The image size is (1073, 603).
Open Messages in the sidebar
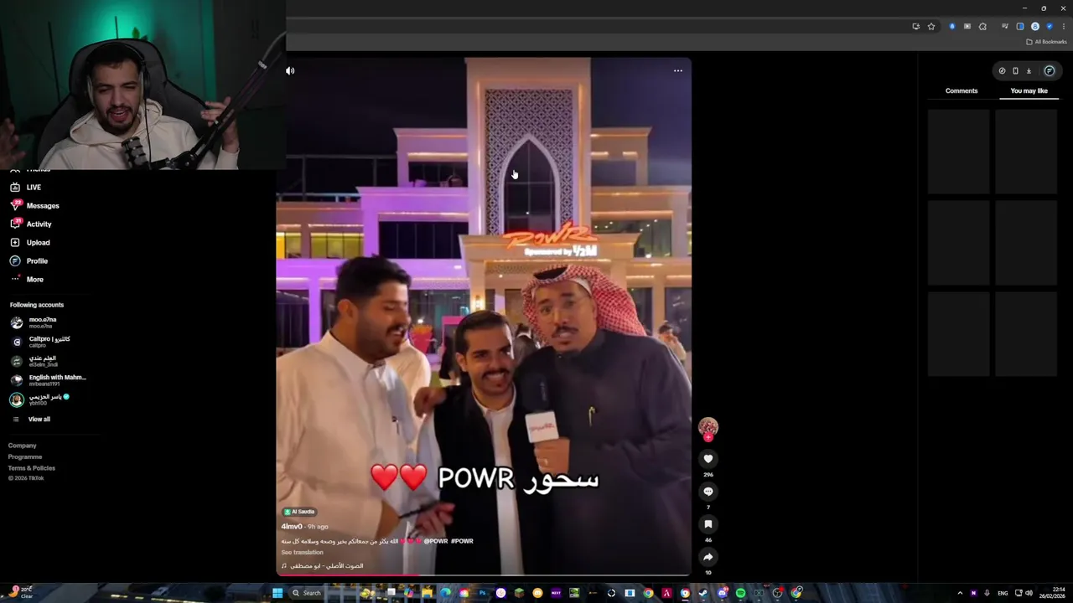pyautogui.click(x=34, y=205)
